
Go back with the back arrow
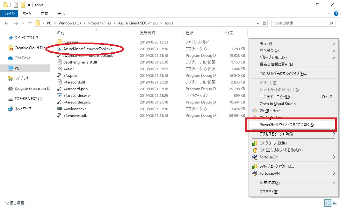click(x=6, y=23)
